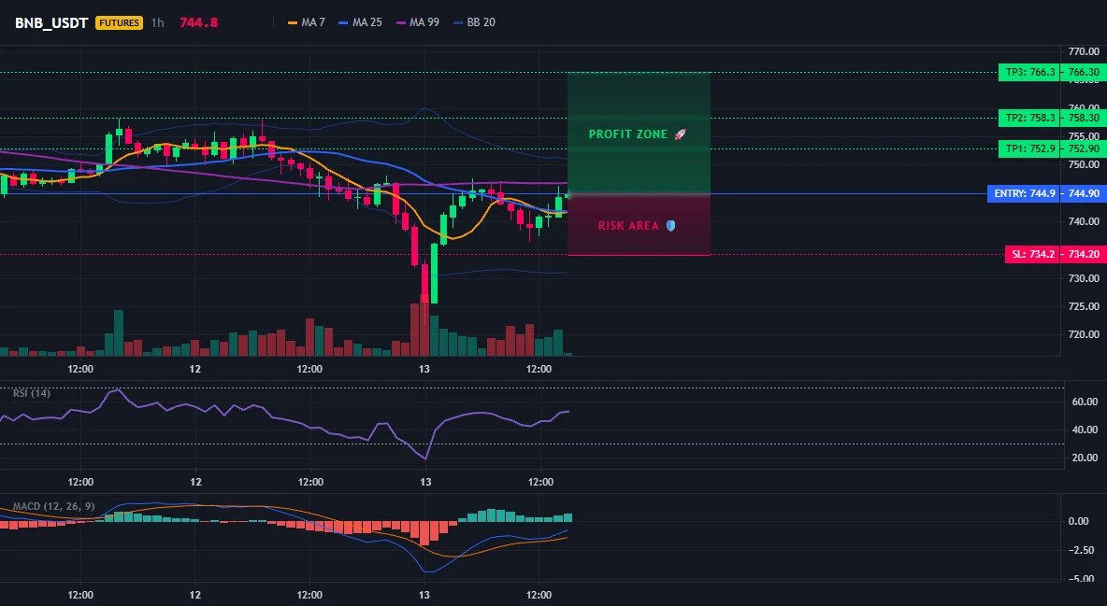The image size is (1107, 606).
Task: Click the rocket icon beside PROFIT ZONE
Action: click(x=680, y=134)
